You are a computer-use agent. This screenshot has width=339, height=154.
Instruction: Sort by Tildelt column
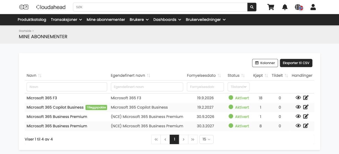[286, 76]
